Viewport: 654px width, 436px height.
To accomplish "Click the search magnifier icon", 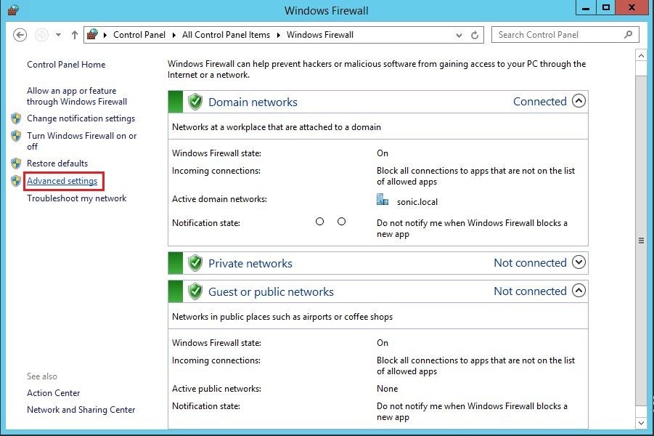I will coord(628,35).
